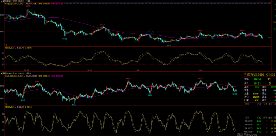The height and width of the screenshot is (136, 276).
Task: Click the buy volume 5
Action: pos(270,83)
